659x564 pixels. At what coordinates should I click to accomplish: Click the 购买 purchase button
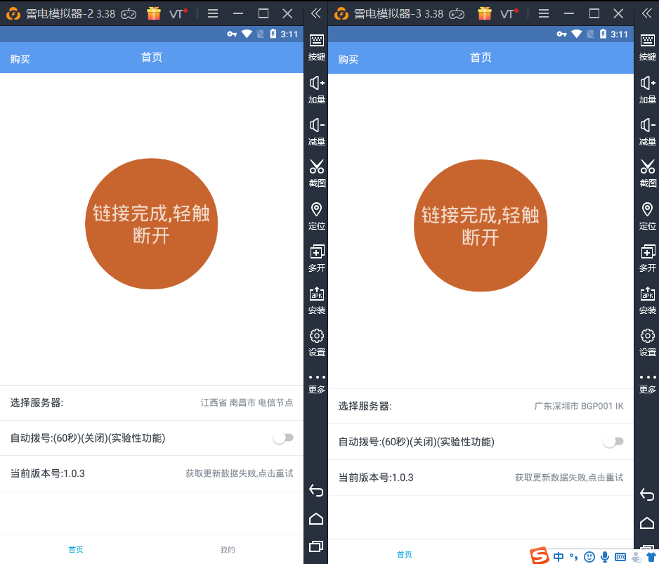tap(20, 58)
